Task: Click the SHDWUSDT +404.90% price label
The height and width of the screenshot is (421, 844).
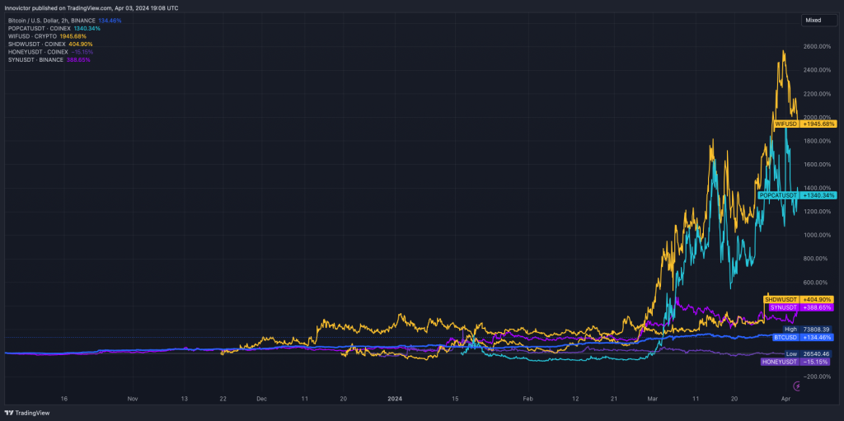Action: [x=799, y=299]
